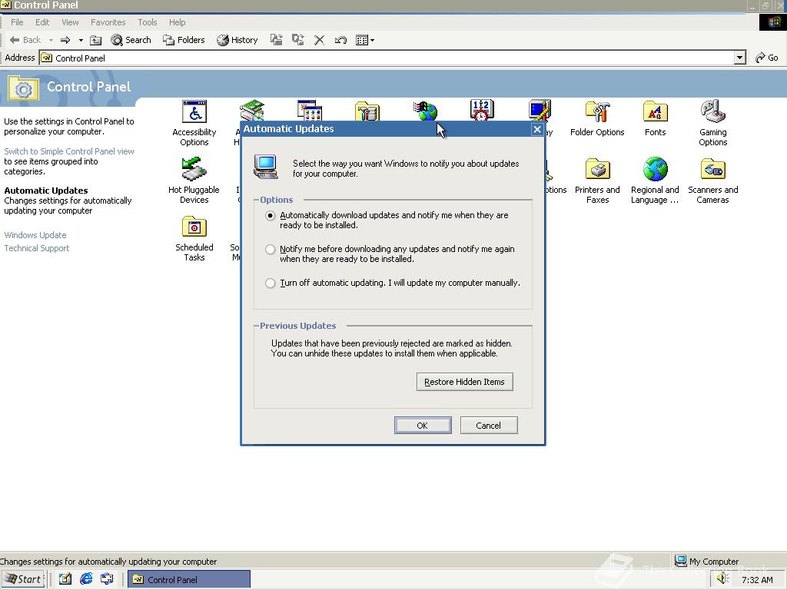
Task: Open Fonts folder icon
Action: pos(655,119)
